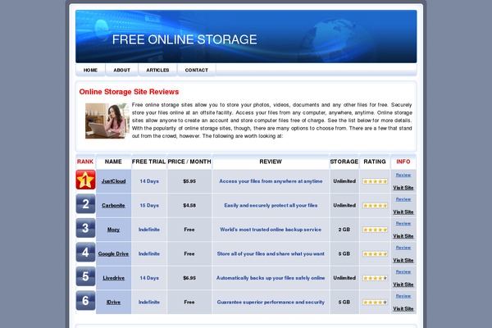This screenshot has height=328, width=492.
Task: Go to the ARTICLES page
Action: coord(157,70)
